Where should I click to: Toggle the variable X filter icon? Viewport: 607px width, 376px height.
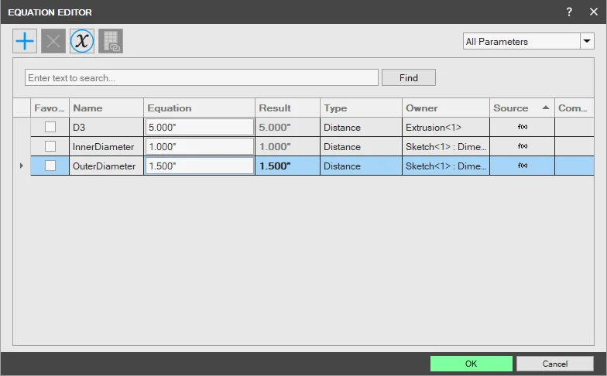tap(82, 41)
